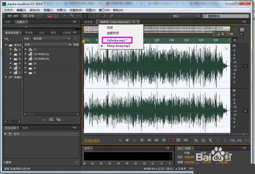Image resolution: width=255 pixels, height=174 pixels.
Task: Collapse the drives tree node
Action: [x=6, y=45]
